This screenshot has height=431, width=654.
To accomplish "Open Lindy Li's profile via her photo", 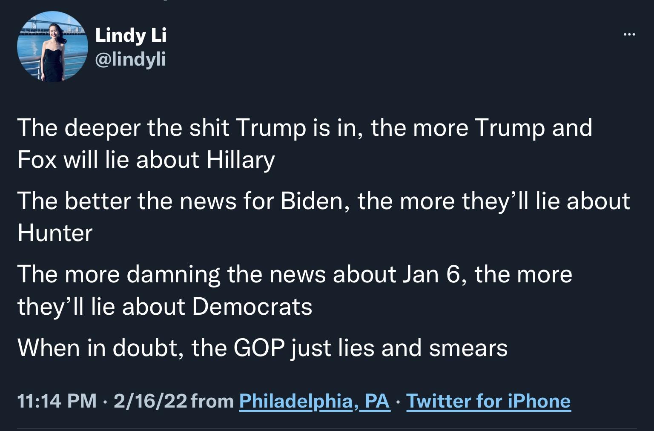I will [52, 46].
